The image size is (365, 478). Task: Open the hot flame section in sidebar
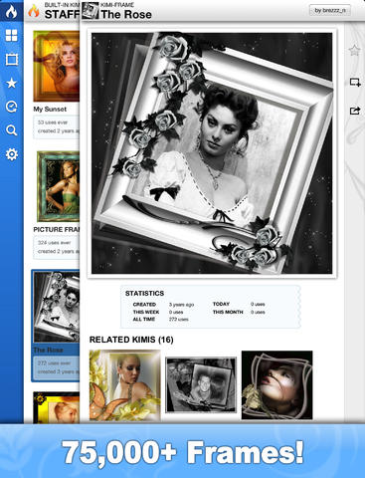[11, 11]
